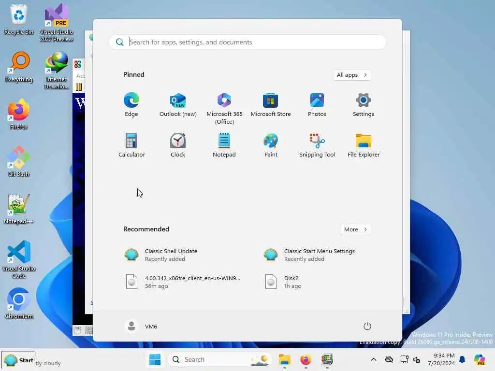Open Microsoft 365 (Office) app

click(224, 109)
